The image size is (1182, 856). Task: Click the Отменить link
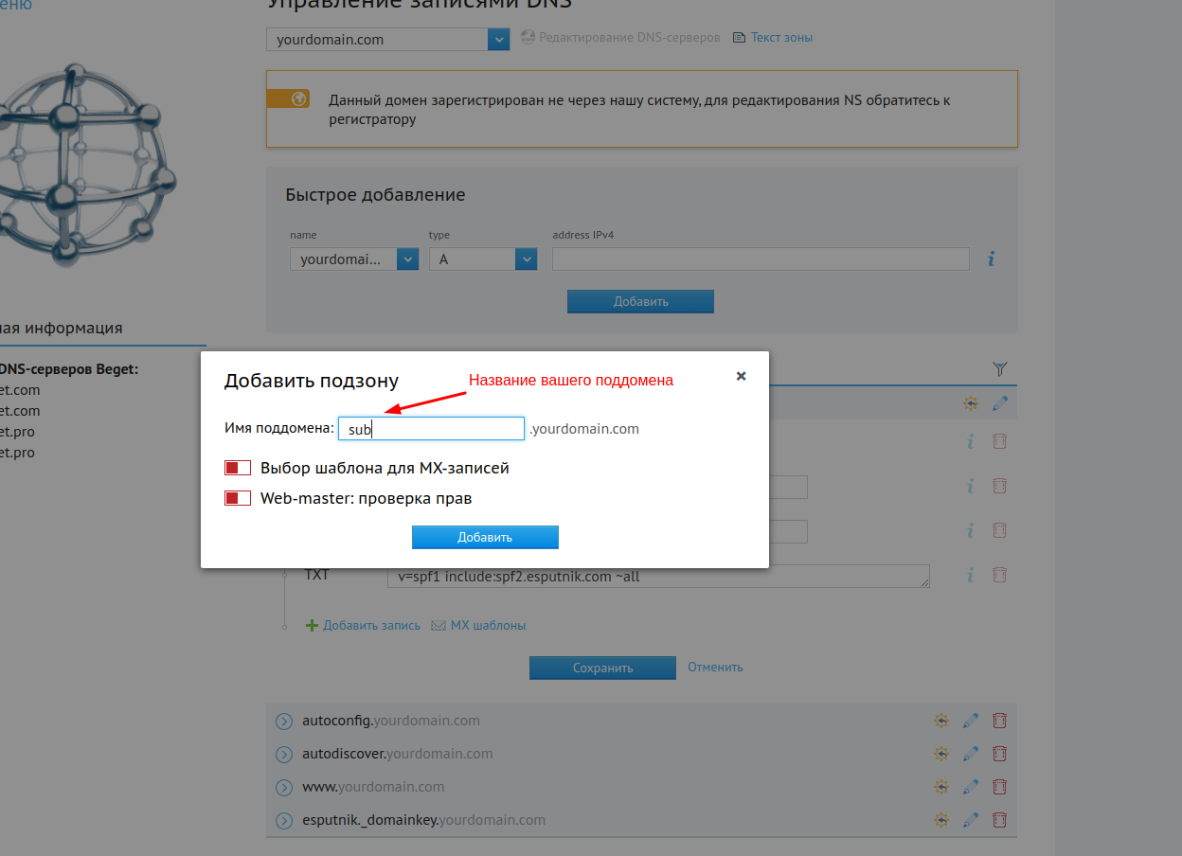pyautogui.click(x=715, y=667)
